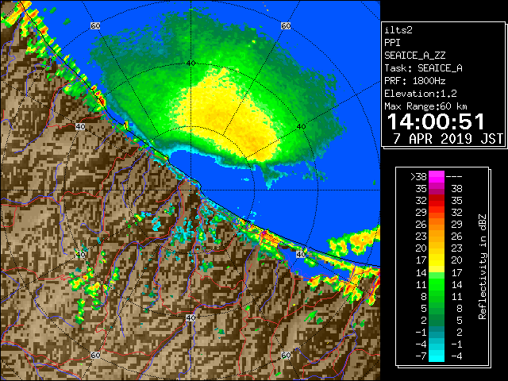This screenshot has height=381, width=508.
Task: Click the Task: SEAICE_A line
Action: pos(423,68)
